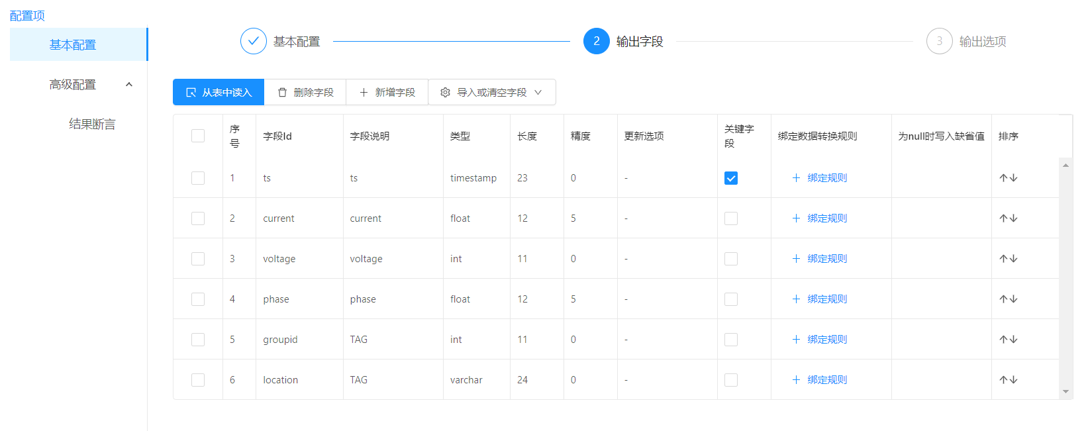Select the row checkbox for current field
The width and height of the screenshot is (1086, 431).
tap(197, 218)
